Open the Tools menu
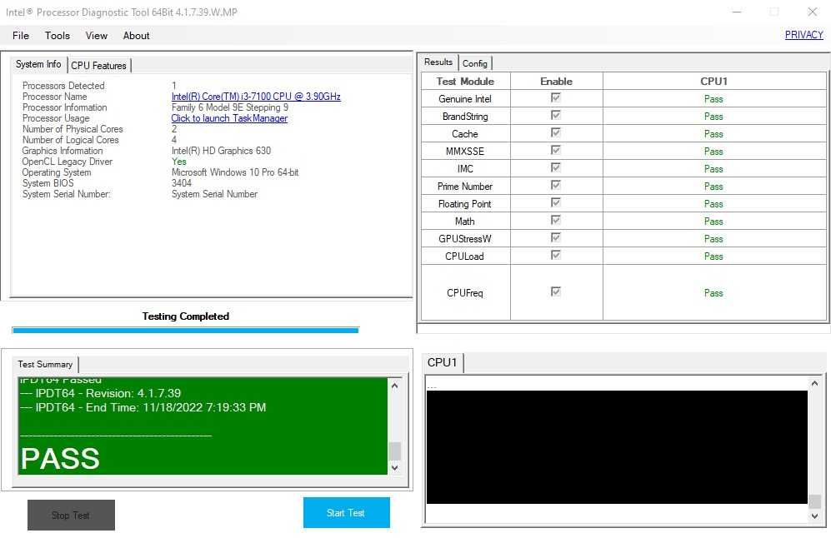831x538 pixels. click(58, 36)
